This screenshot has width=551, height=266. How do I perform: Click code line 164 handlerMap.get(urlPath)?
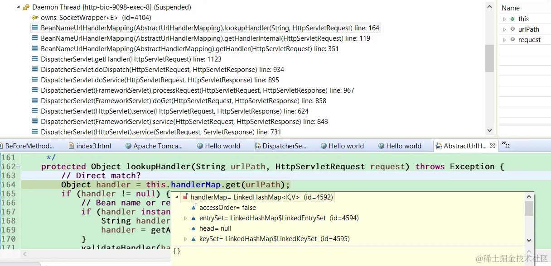tap(175, 185)
